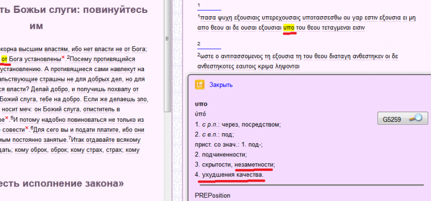This screenshot has width=431, height=201.
Task: Click the Russian word противящийся
Action: [115, 59]
